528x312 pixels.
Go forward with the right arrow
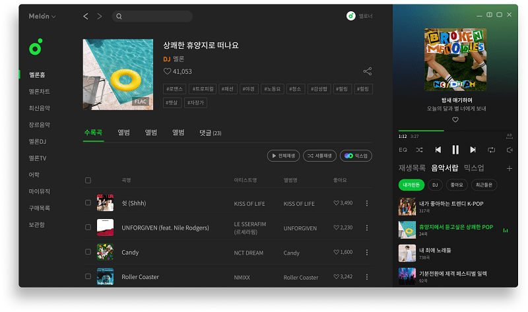pyautogui.click(x=100, y=16)
